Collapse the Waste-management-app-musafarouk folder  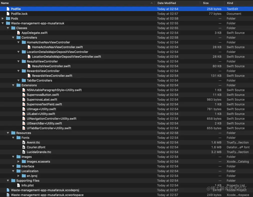(3, 23)
